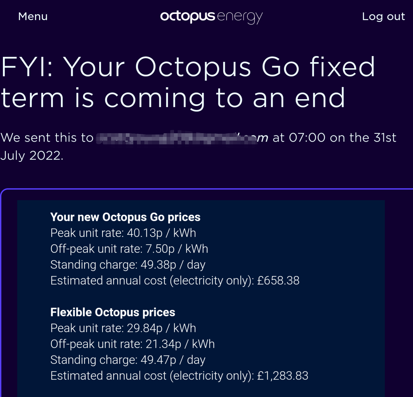Click the octopus energy logo

coord(212,17)
